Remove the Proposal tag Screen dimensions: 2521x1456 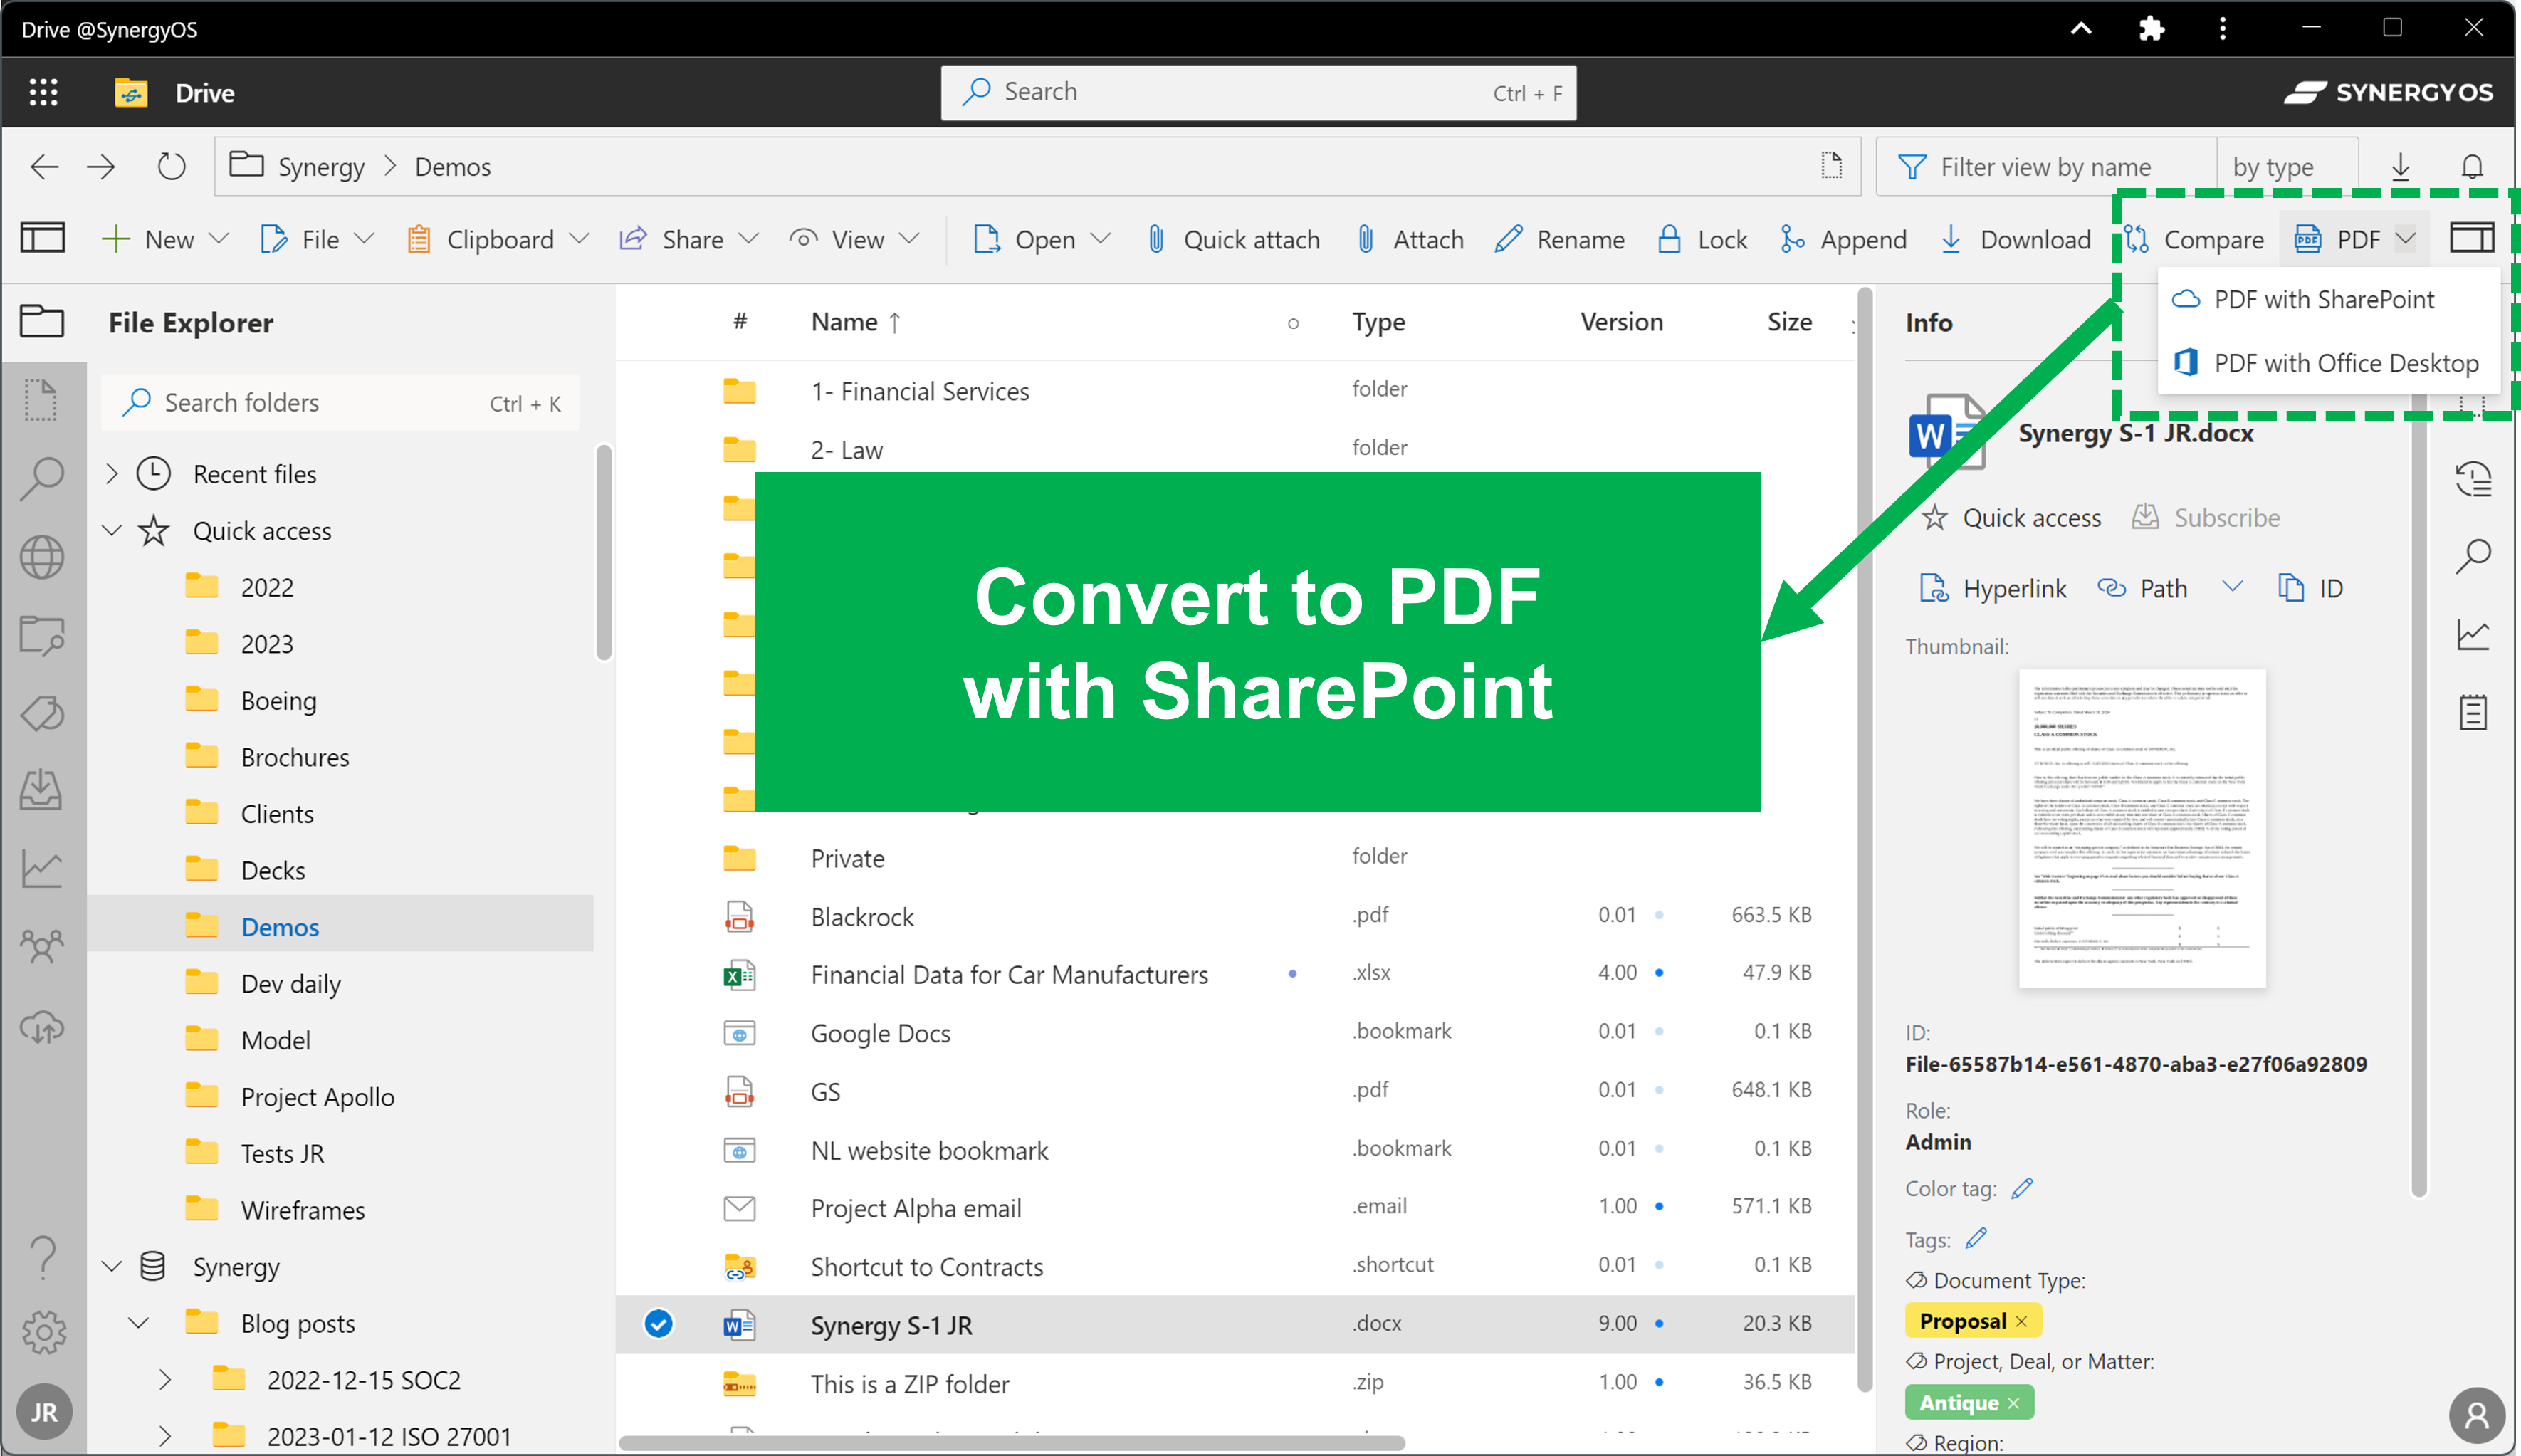click(2022, 1321)
